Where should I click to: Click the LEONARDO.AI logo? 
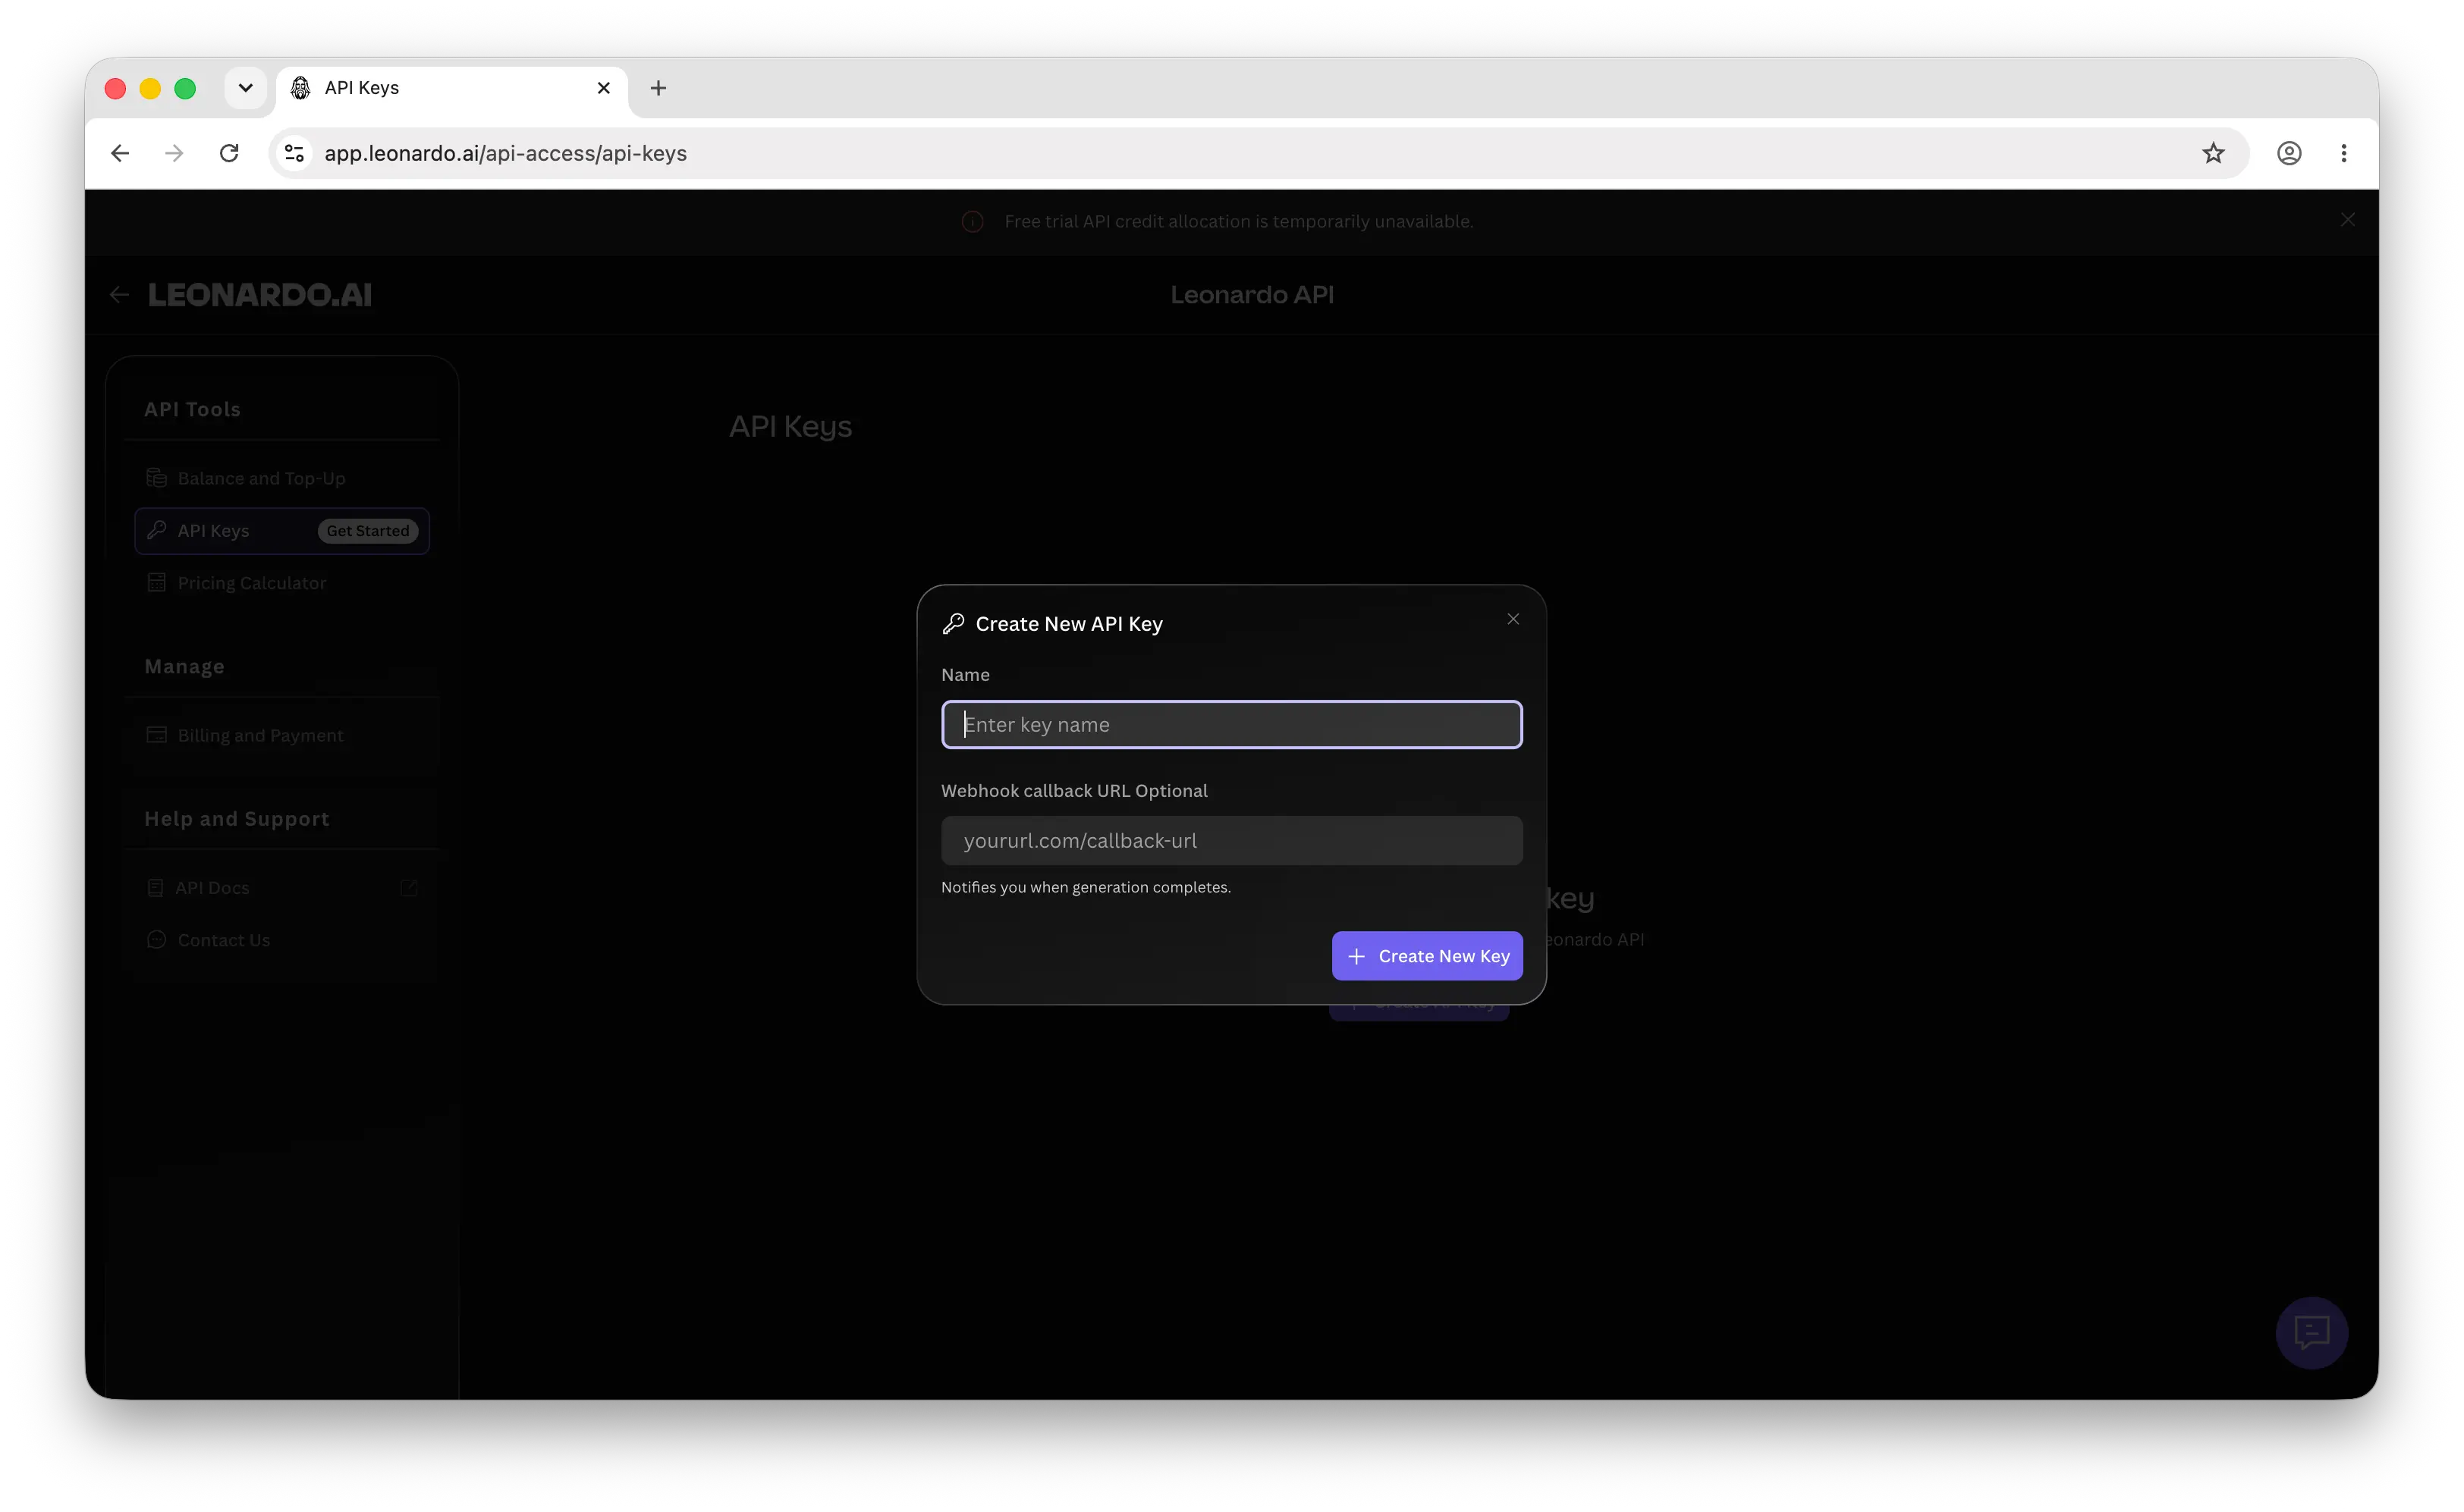[260, 295]
